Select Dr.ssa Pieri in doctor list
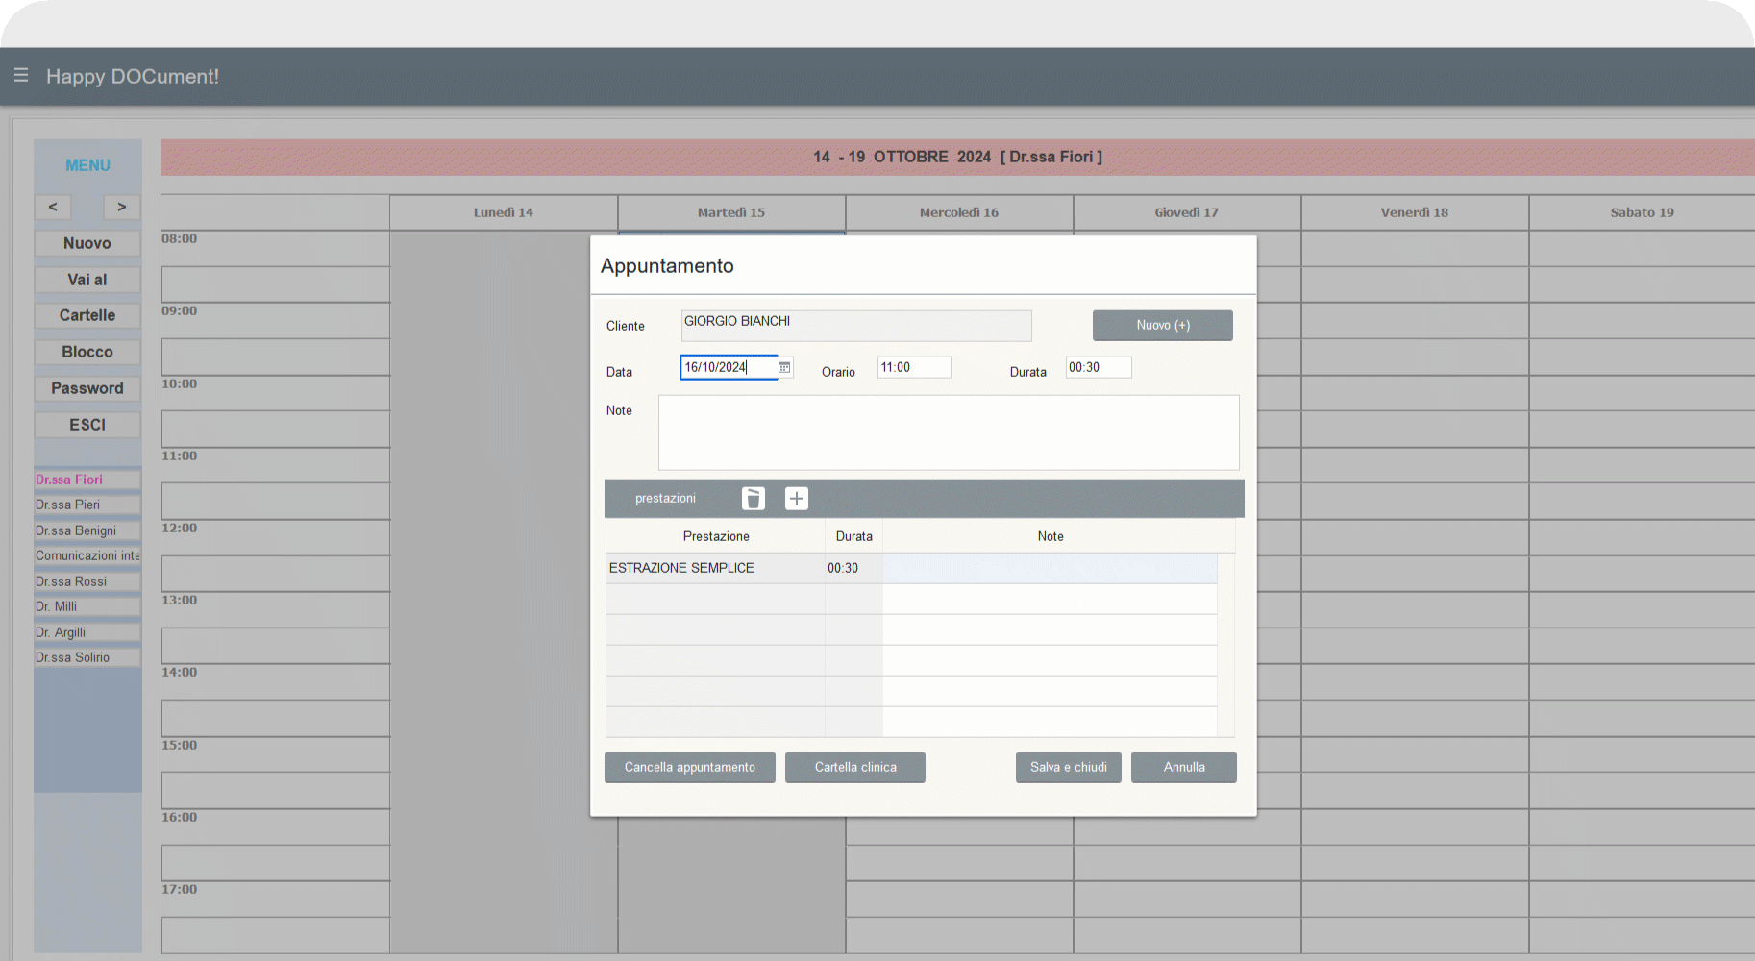Viewport: 1755px width, 961px height. click(x=68, y=505)
